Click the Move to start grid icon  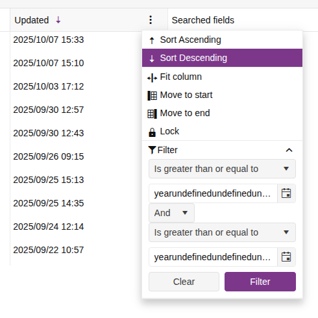click(152, 95)
